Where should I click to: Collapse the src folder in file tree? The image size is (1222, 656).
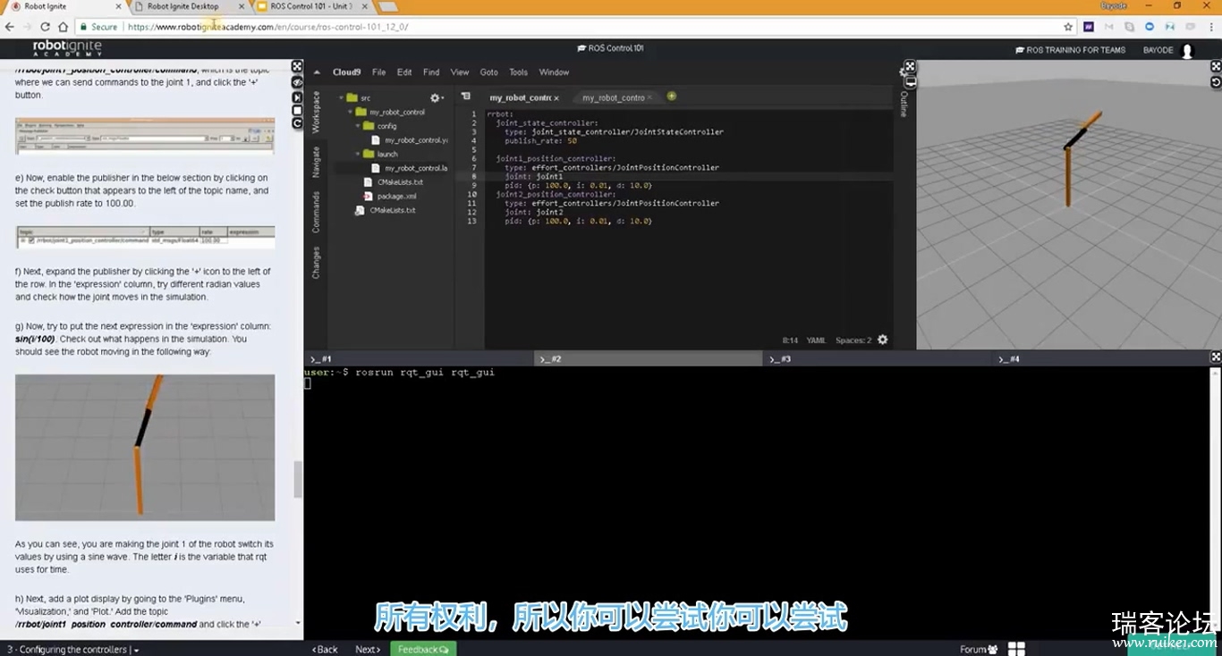point(341,97)
